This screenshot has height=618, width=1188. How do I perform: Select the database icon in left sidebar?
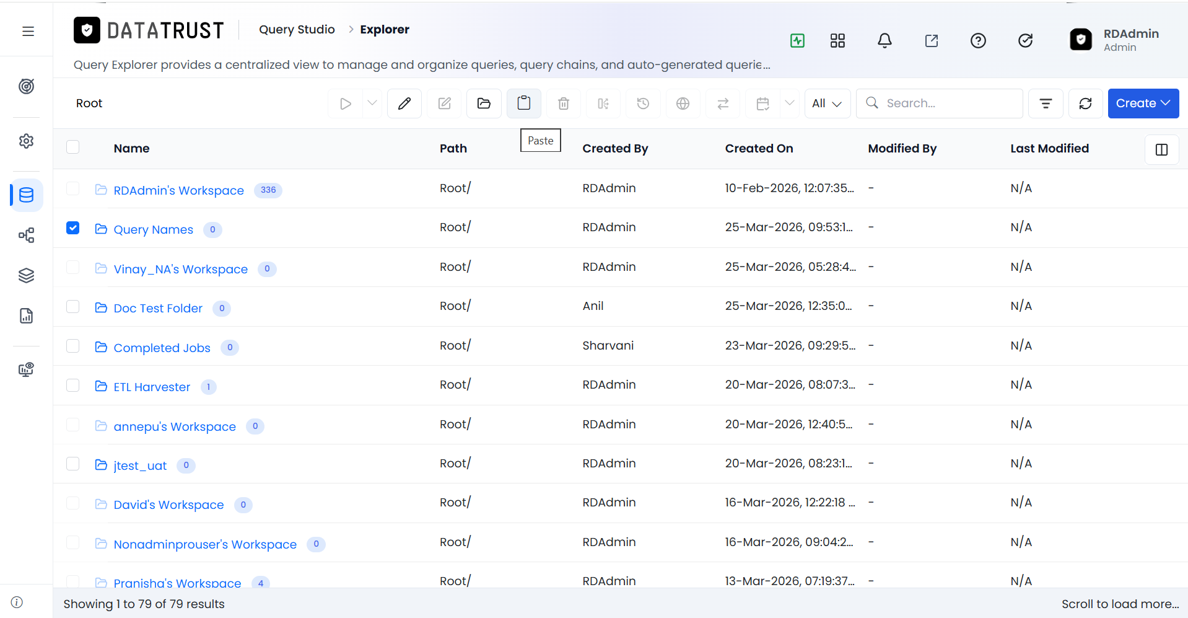coord(27,195)
